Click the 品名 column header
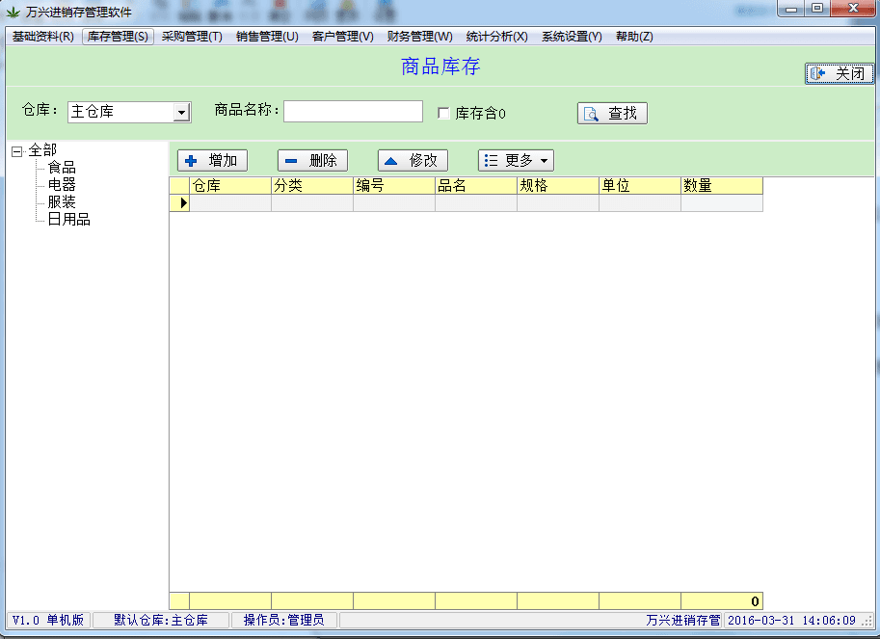Screen dimensions: 880x639 click(475, 186)
